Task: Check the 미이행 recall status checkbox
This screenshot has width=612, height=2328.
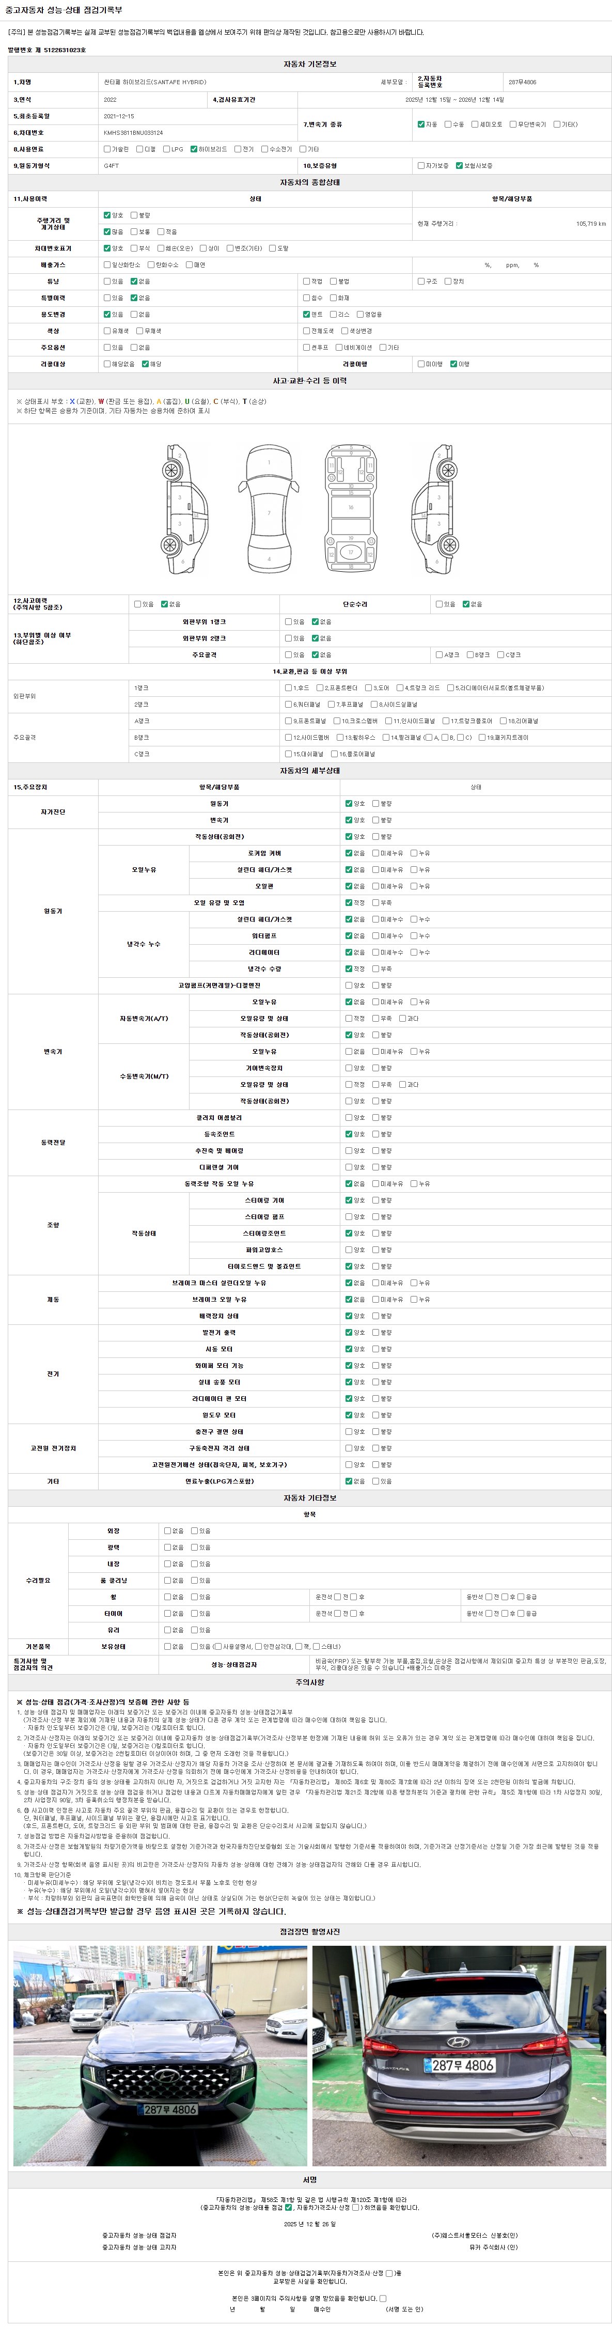Action: [x=420, y=363]
